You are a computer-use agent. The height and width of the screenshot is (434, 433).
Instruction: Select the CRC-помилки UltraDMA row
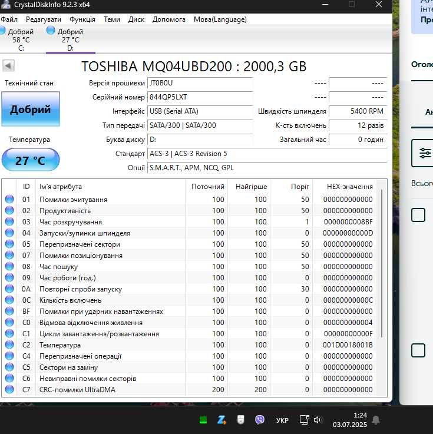click(189, 389)
